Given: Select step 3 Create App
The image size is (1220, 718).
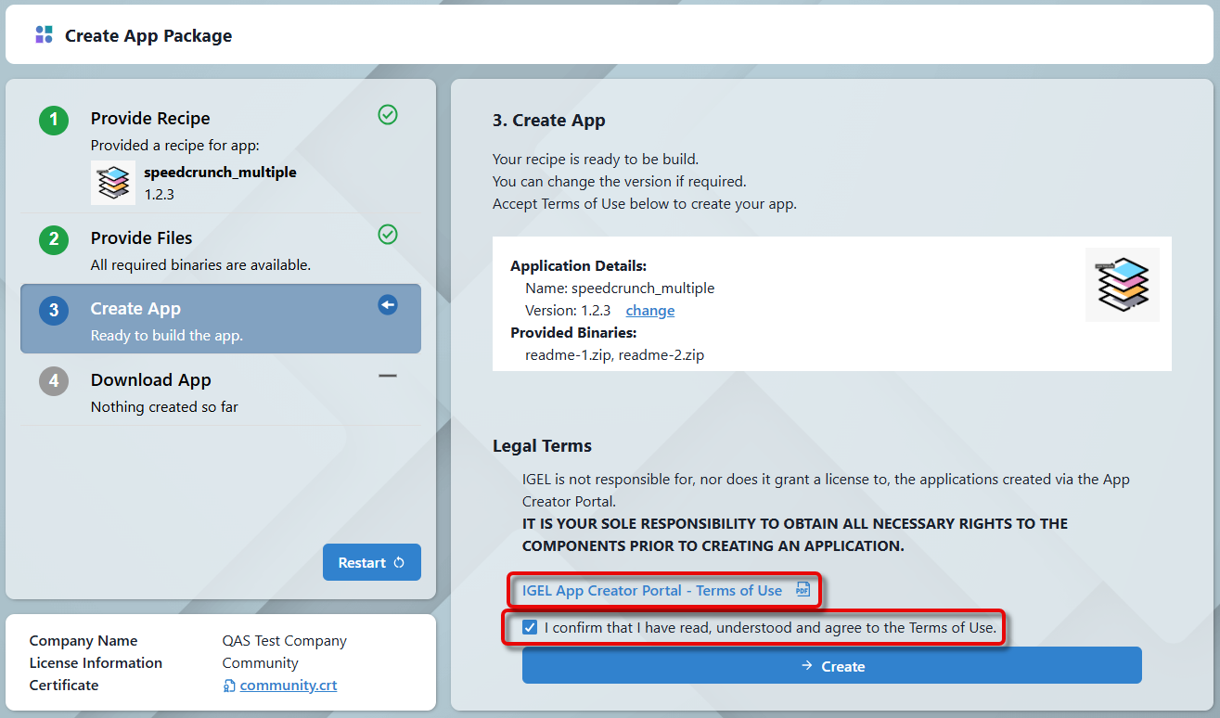Looking at the screenshot, I should 135,309.
